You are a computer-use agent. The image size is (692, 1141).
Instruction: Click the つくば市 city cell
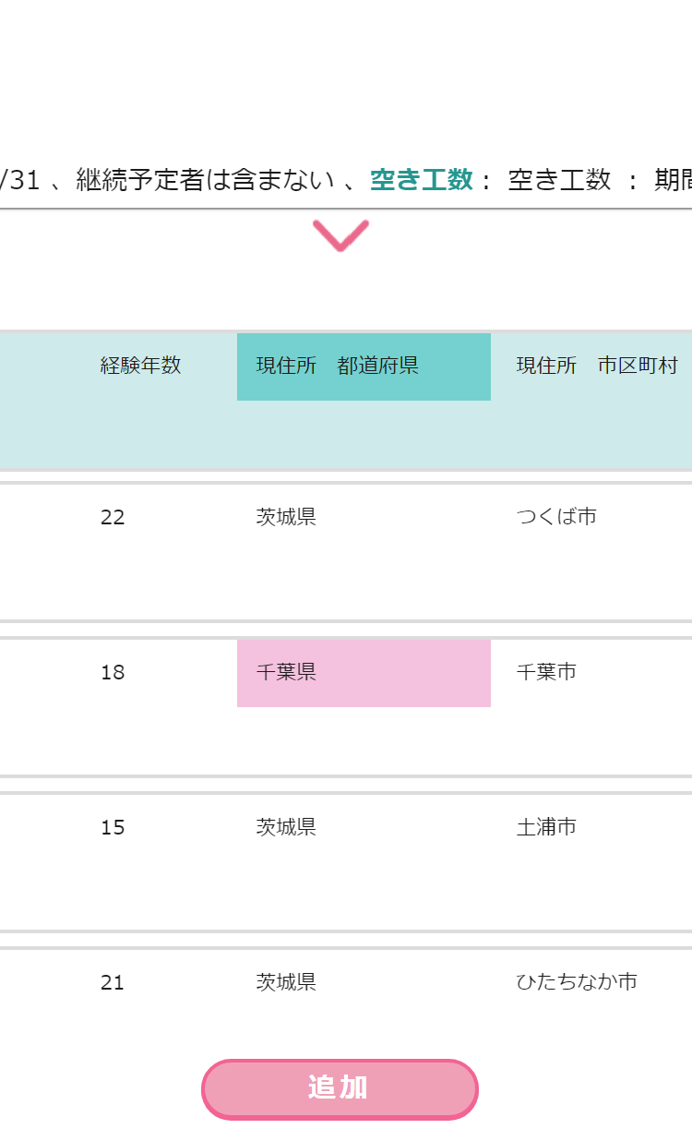pos(556,517)
